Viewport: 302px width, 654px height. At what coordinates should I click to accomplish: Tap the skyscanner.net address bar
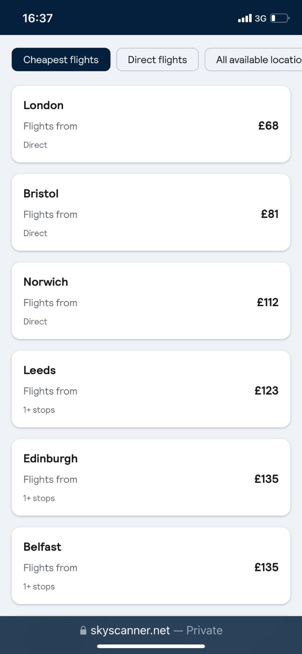151,630
